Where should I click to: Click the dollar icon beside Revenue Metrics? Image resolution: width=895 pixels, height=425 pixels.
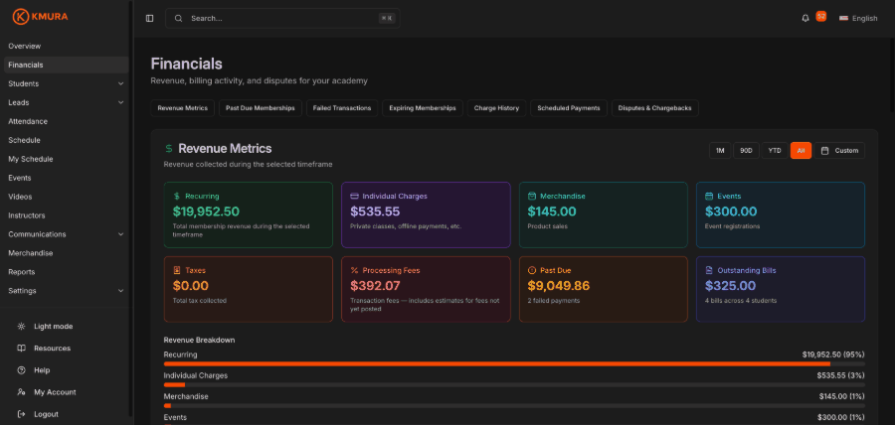(168, 149)
